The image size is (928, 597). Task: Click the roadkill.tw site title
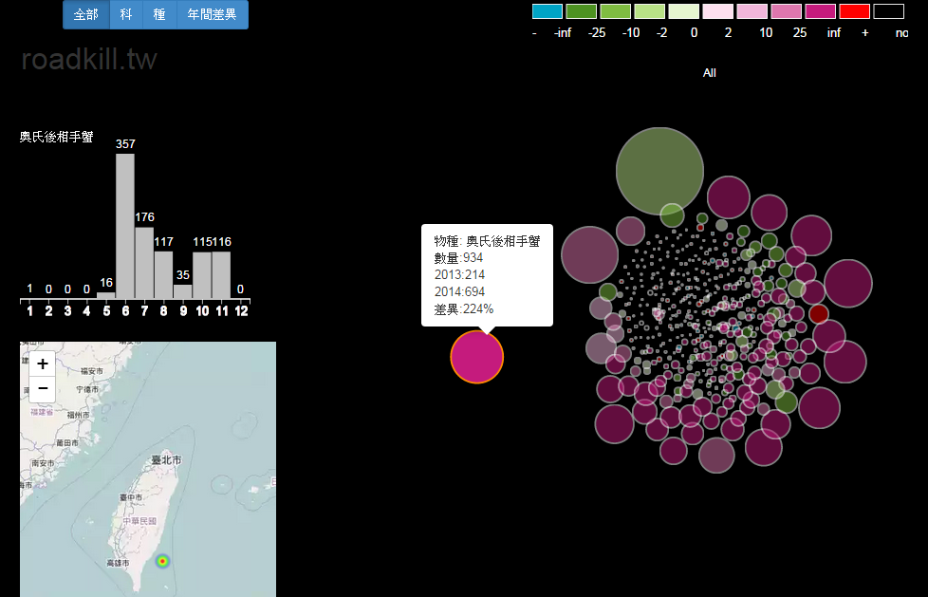point(89,60)
